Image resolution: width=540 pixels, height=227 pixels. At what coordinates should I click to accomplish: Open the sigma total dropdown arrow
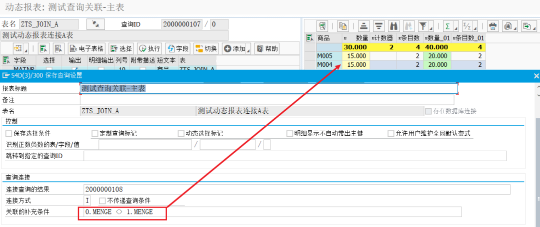click(x=455, y=27)
